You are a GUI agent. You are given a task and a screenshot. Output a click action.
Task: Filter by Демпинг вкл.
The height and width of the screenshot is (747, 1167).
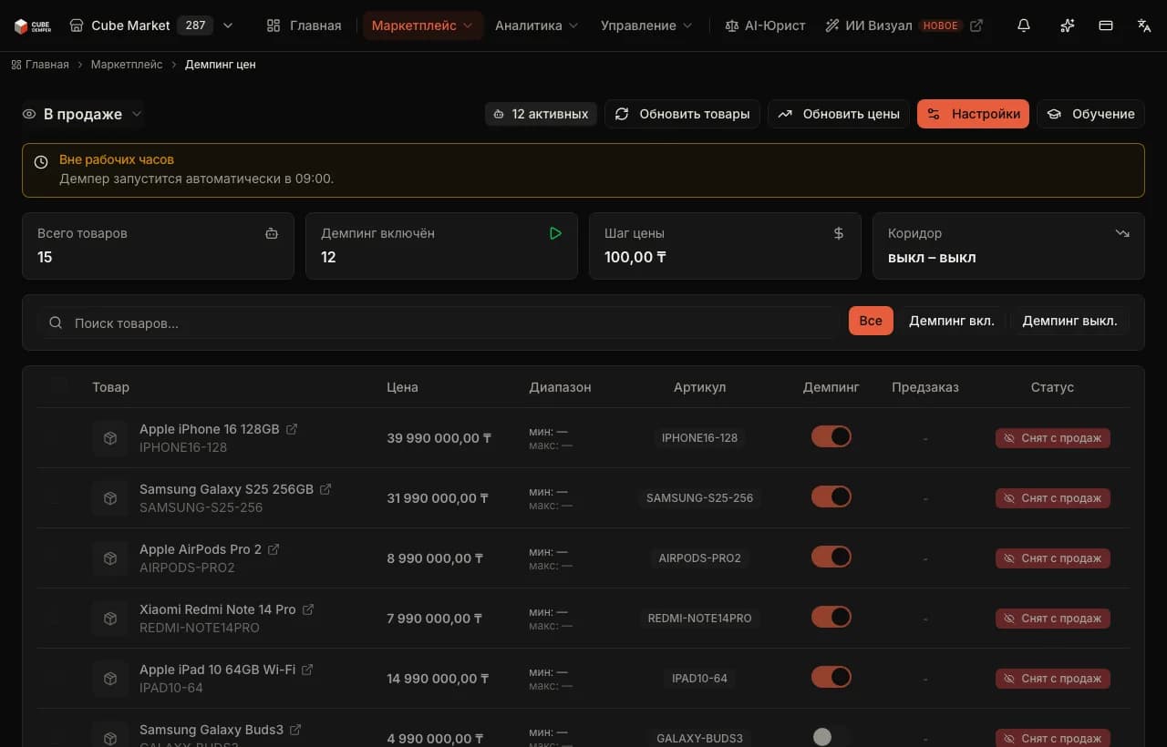[x=952, y=321]
